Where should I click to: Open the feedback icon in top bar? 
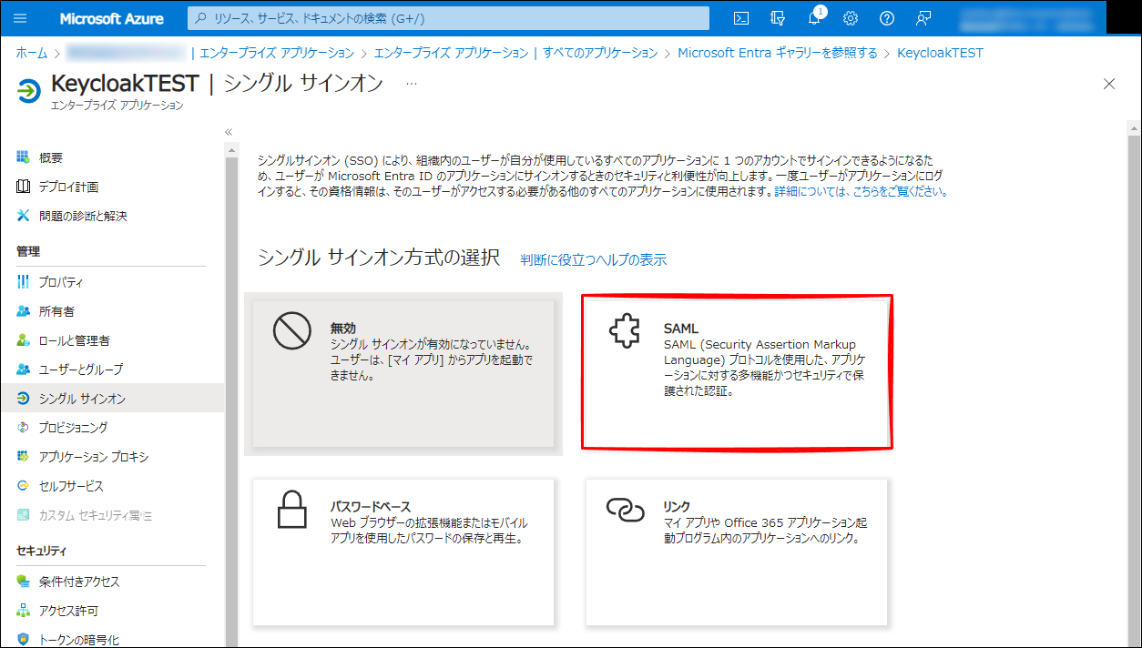point(923,18)
